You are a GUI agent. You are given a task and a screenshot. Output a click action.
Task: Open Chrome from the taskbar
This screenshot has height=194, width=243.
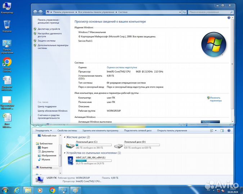[x=52, y=190]
